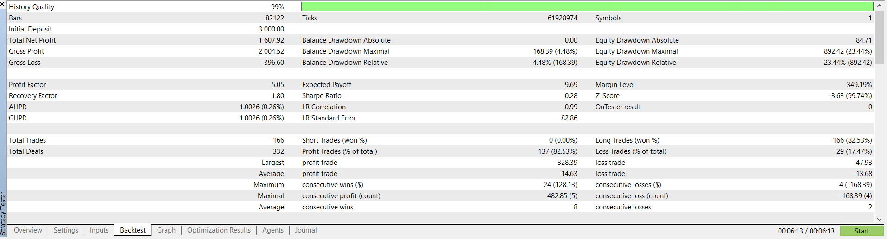The width and height of the screenshot is (887, 239).
Task: Select the Profit Factor value 5.05
Action: (278, 85)
